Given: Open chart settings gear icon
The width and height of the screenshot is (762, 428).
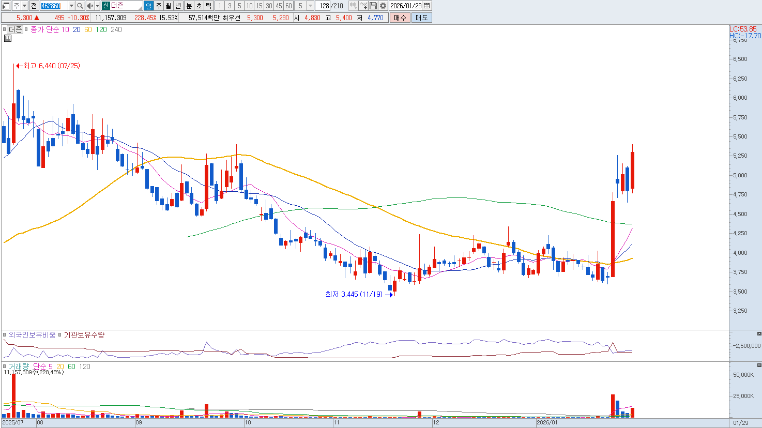Looking at the screenshot, I should [383, 6].
